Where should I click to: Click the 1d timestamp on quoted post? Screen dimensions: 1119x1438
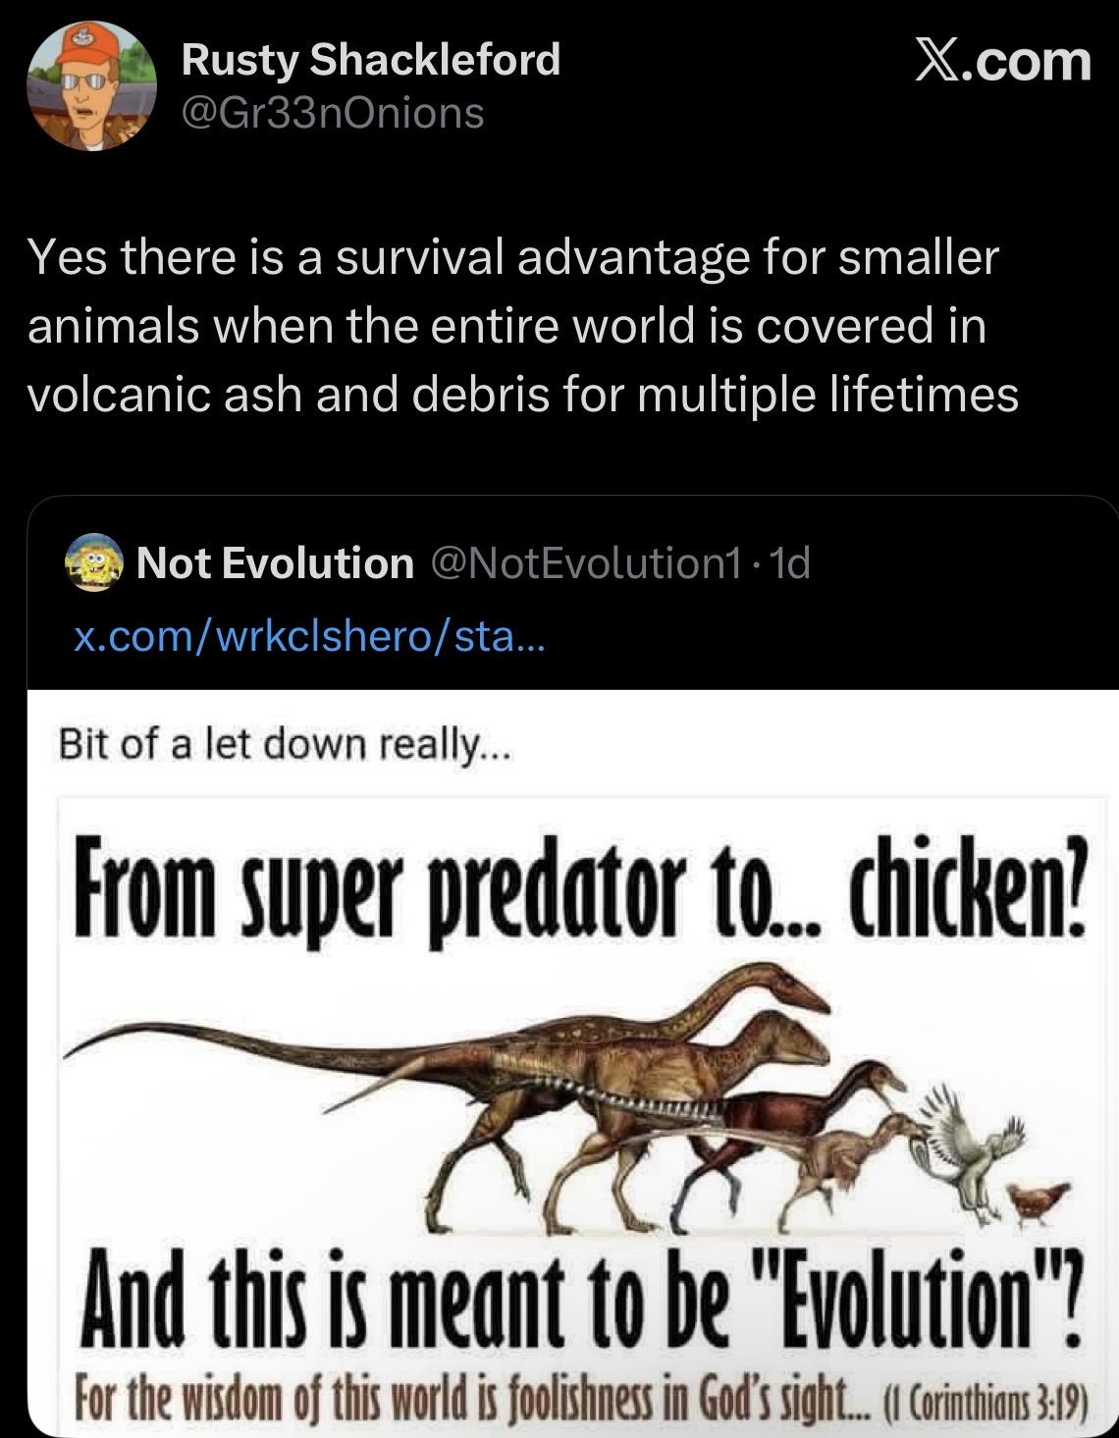791,563
